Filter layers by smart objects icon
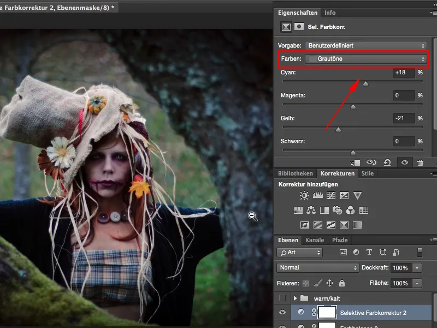437x328 pixels. (x=395, y=253)
